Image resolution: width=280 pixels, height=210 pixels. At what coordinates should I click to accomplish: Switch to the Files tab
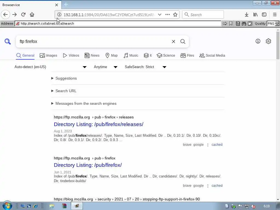[x=187, y=56]
